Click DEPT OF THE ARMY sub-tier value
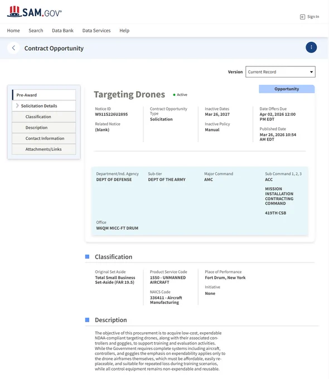 coord(167,179)
